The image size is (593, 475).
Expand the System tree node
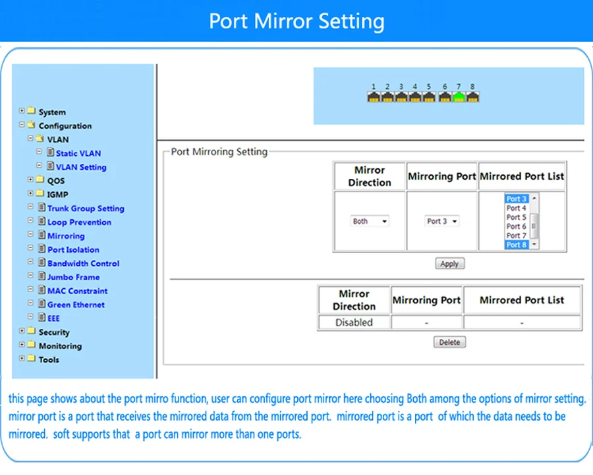tap(22, 111)
